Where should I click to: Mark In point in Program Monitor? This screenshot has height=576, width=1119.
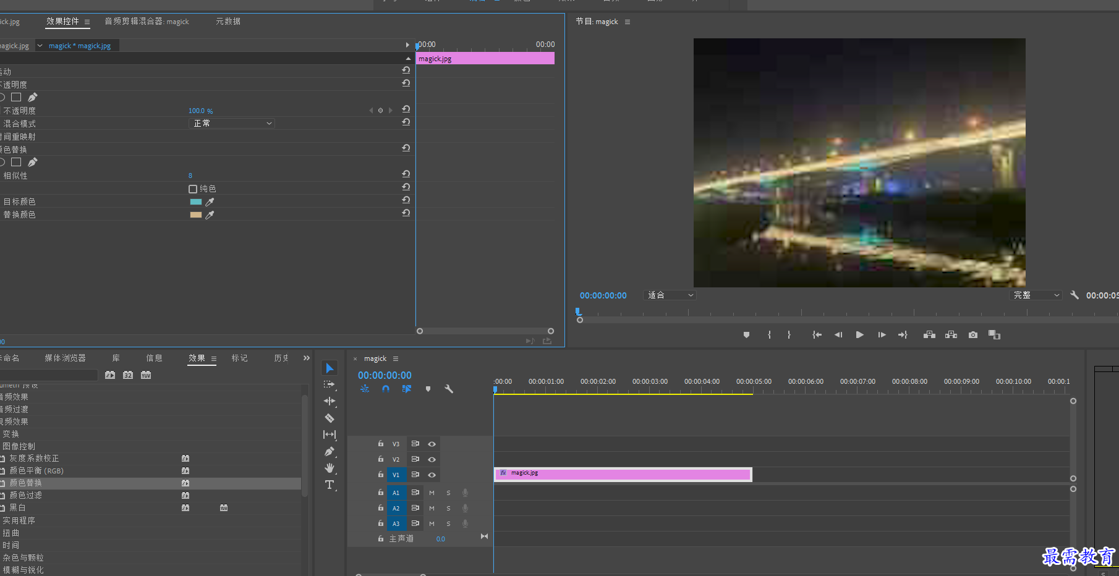pos(769,335)
